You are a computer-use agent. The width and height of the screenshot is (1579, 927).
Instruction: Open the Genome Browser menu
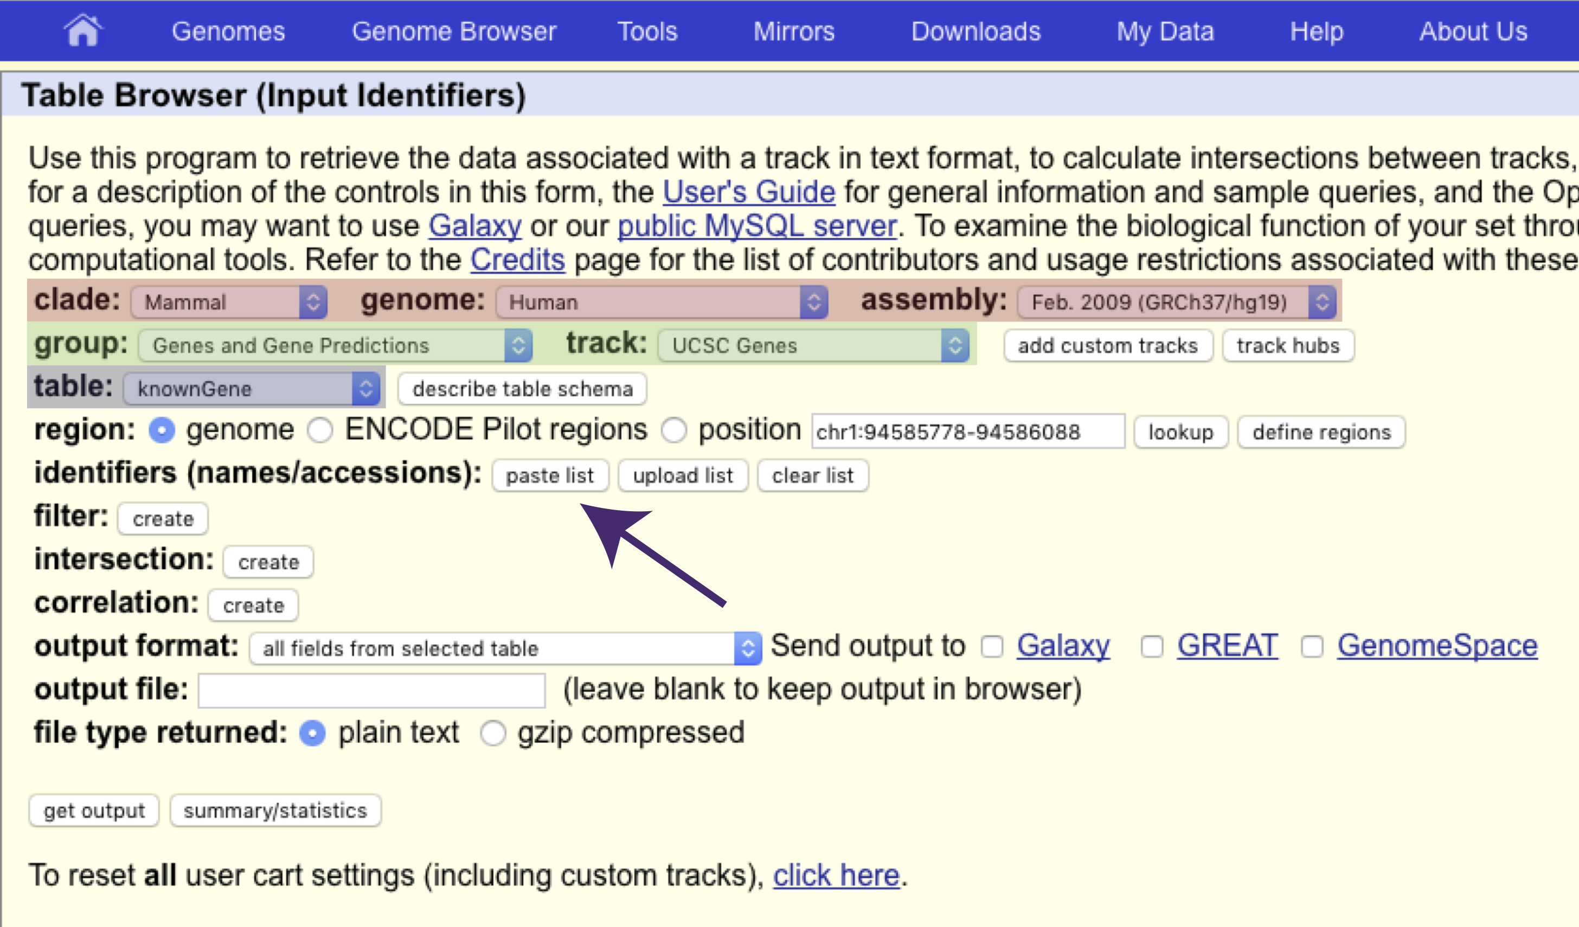pyautogui.click(x=454, y=31)
